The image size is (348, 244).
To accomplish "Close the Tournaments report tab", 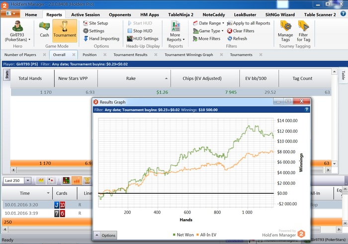I will coord(261,55).
